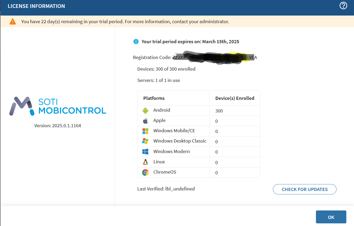354x226 pixels.
Task: Click the Device(s) Enrolled column header
Action: click(x=235, y=98)
